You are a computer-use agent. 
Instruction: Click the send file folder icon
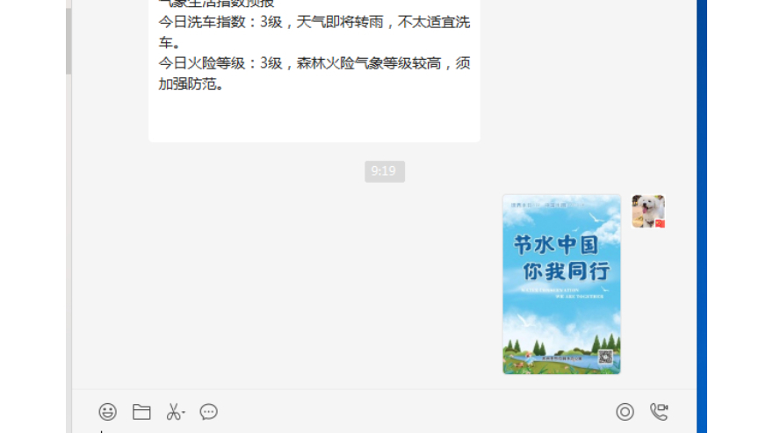point(141,411)
